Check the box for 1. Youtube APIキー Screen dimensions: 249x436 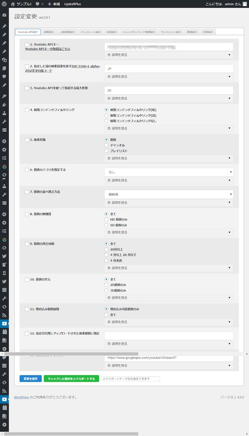point(27,45)
